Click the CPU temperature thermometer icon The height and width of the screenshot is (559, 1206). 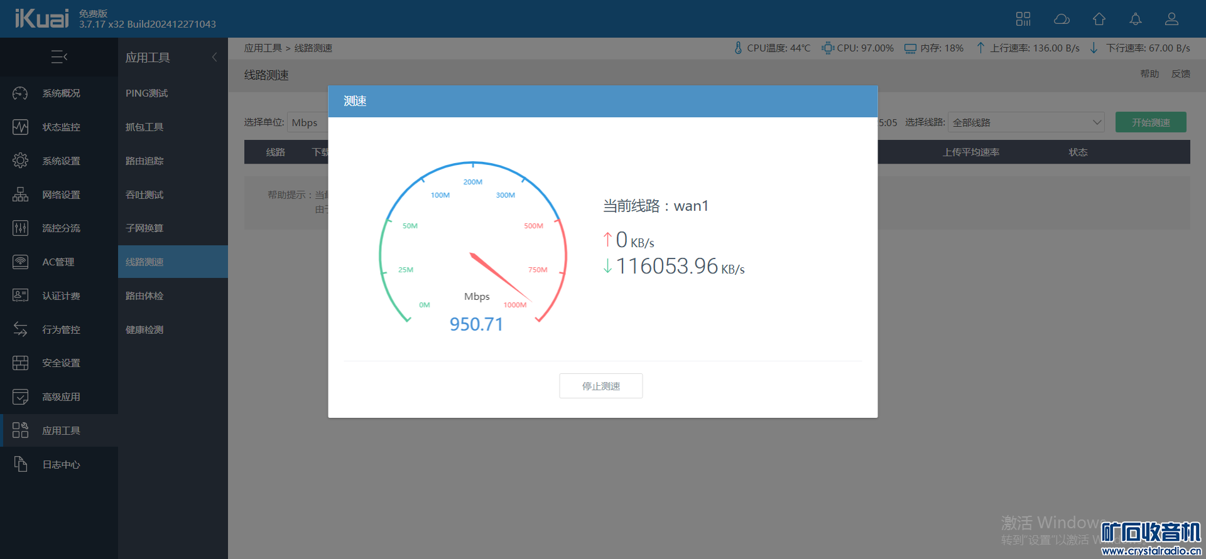click(x=738, y=48)
